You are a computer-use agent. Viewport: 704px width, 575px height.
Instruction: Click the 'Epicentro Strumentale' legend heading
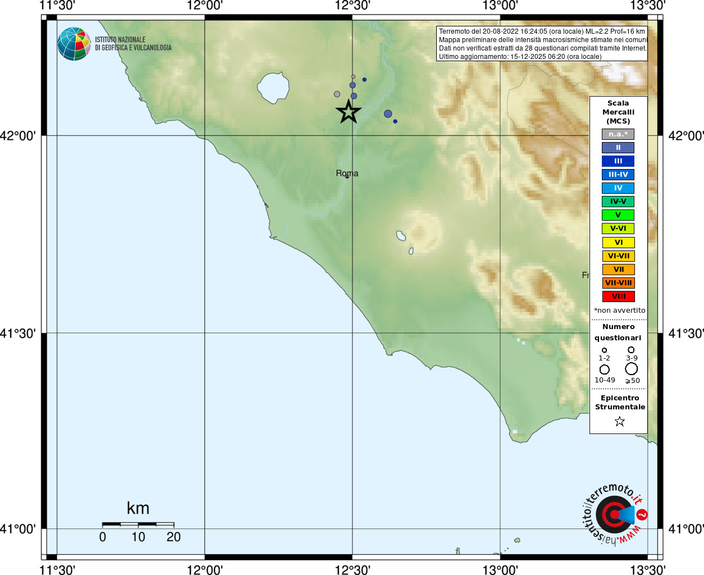(x=620, y=403)
